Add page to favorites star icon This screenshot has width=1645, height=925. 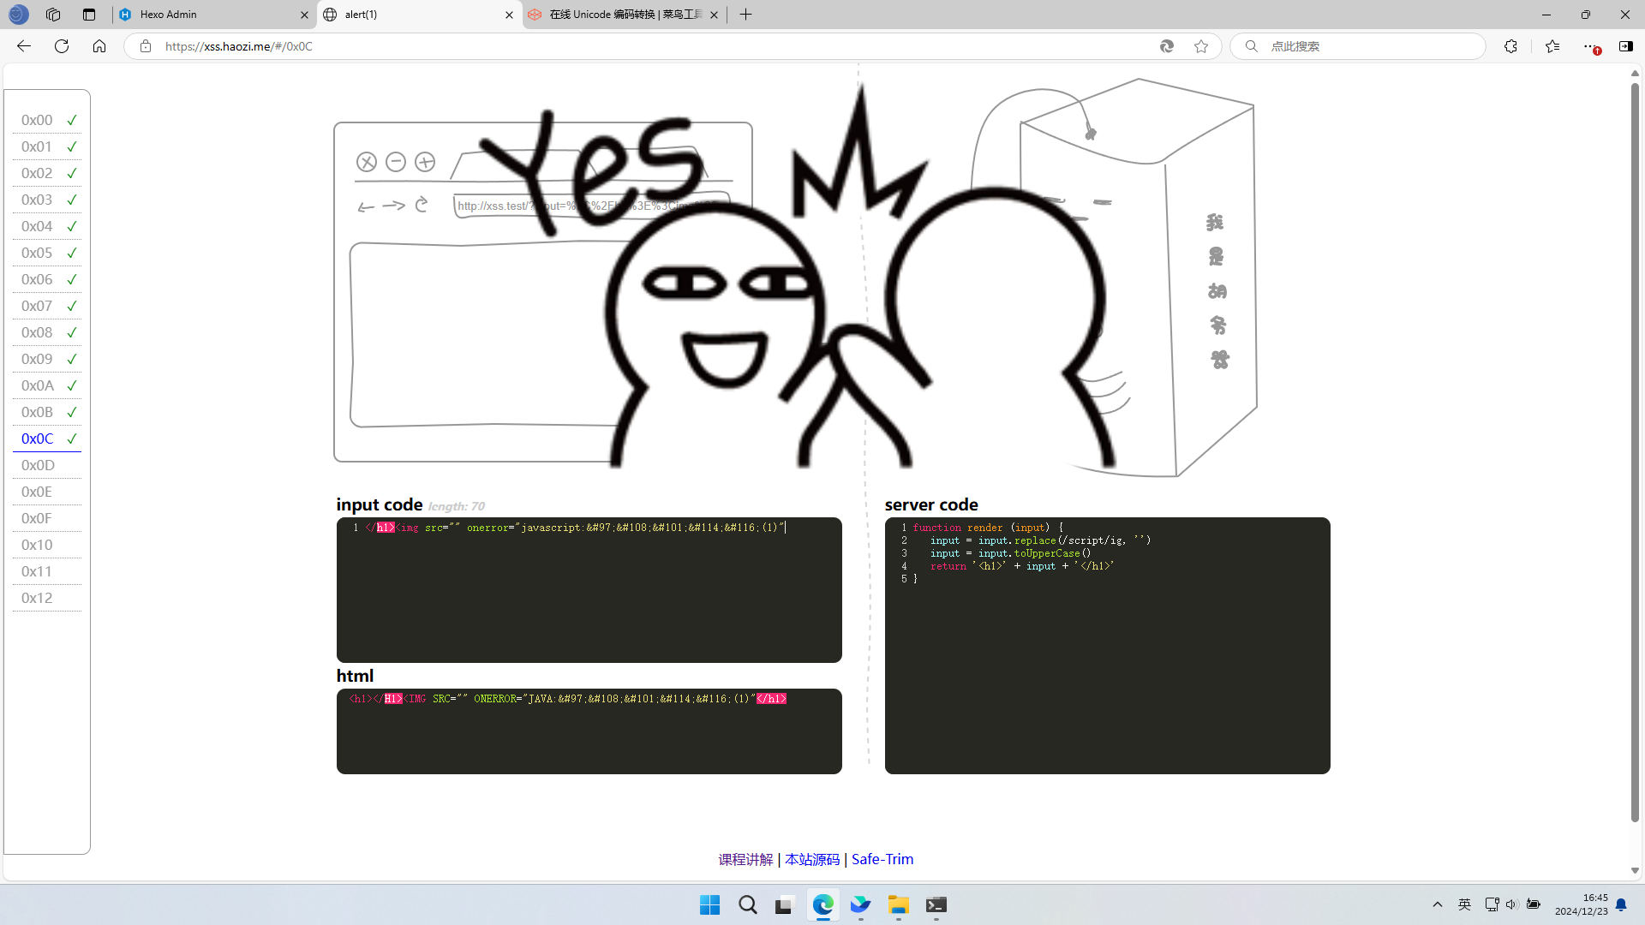coord(1201,46)
